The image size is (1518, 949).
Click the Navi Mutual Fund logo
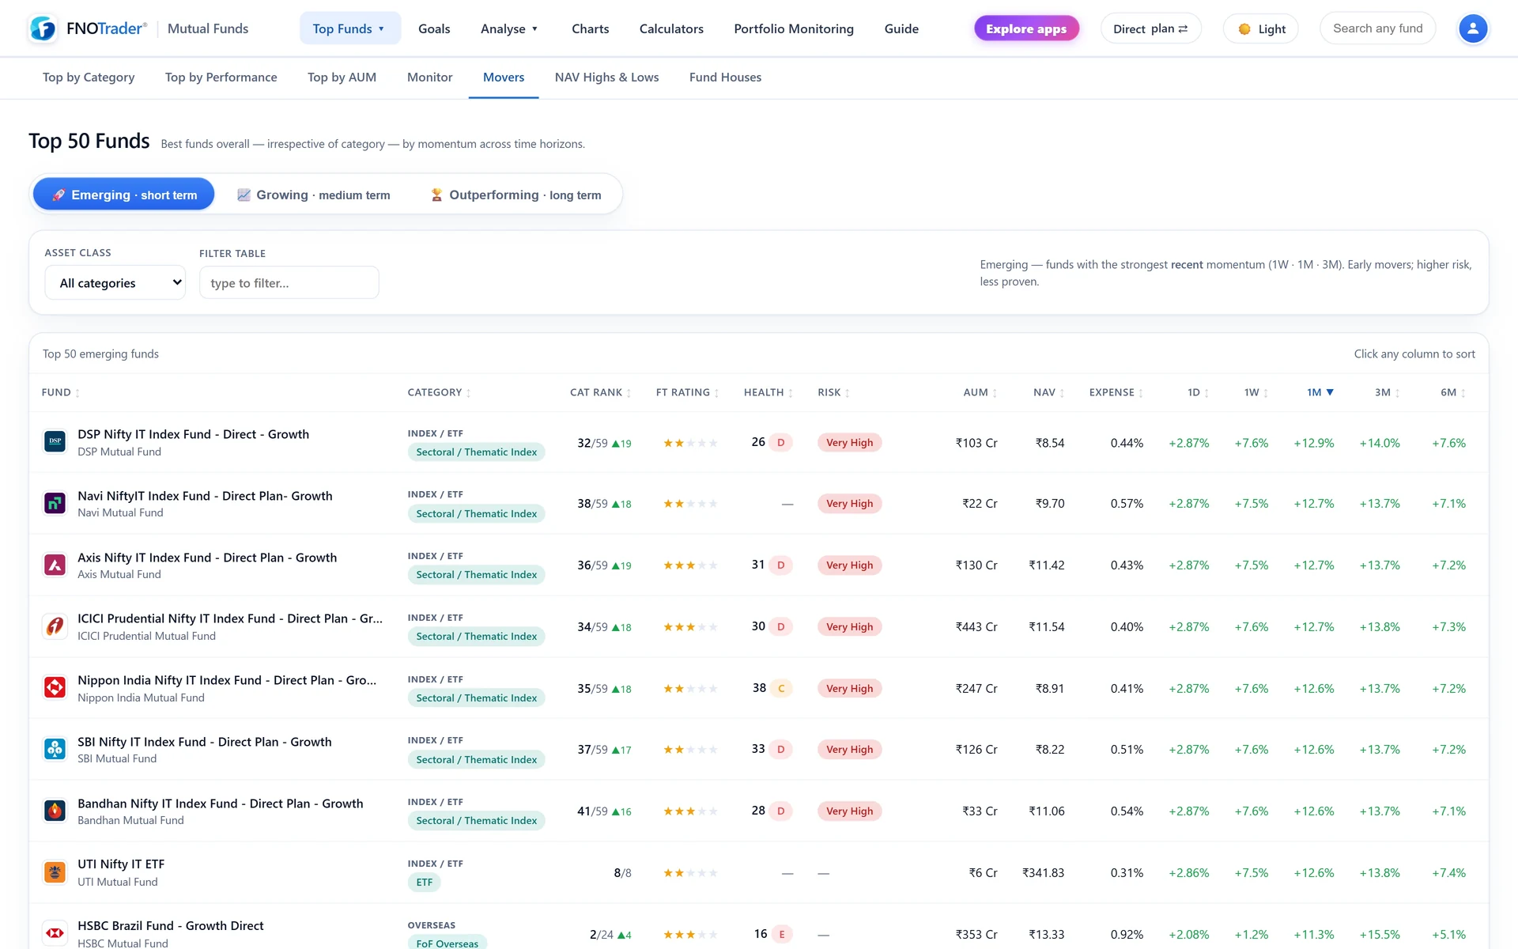pyautogui.click(x=55, y=503)
